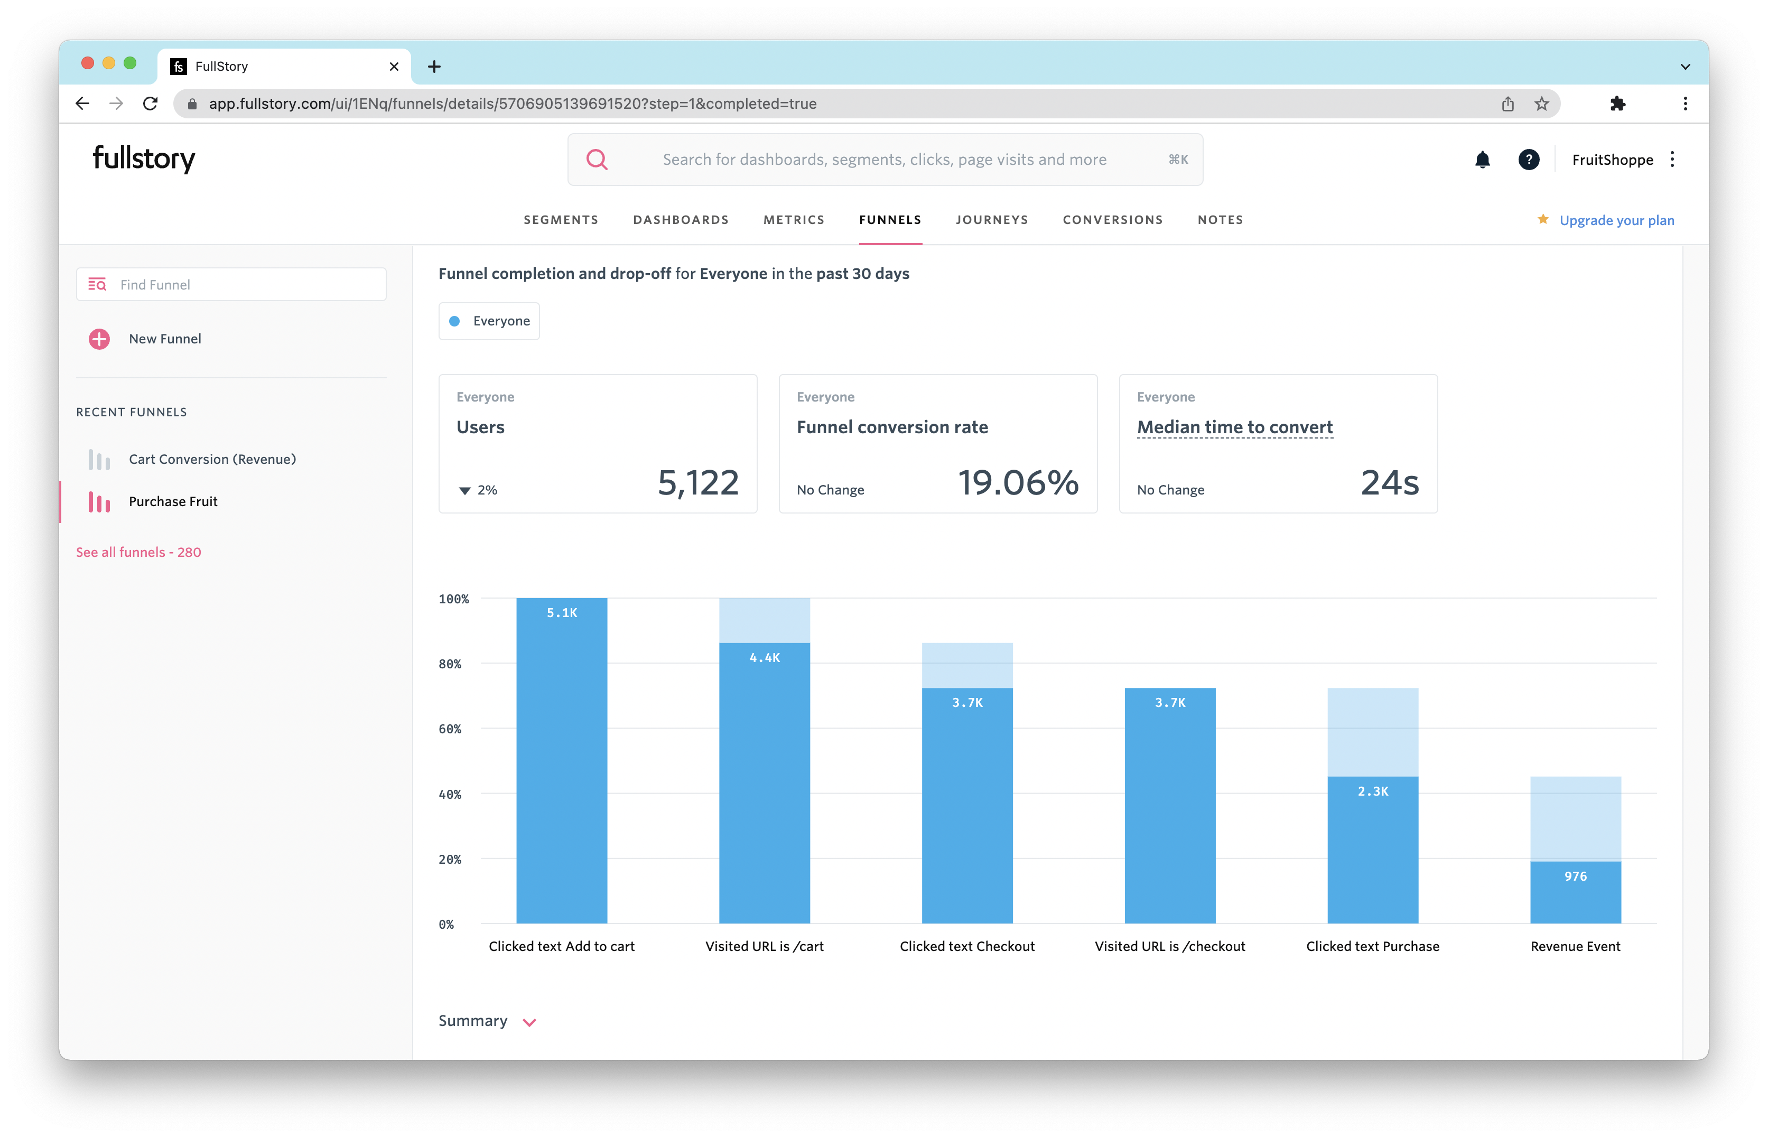Open the FruitShoppe account menu dots
Viewport: 1768px width, 1138px height.
click(x=1672, y=160)
